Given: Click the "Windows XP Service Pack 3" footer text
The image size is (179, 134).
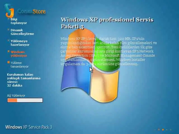Looking at the screenshot, I should point(29,127).
